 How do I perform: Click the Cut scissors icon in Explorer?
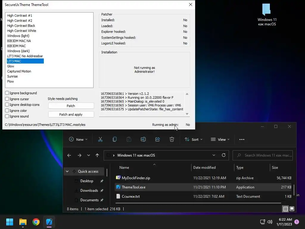click(x=100, y=139)
